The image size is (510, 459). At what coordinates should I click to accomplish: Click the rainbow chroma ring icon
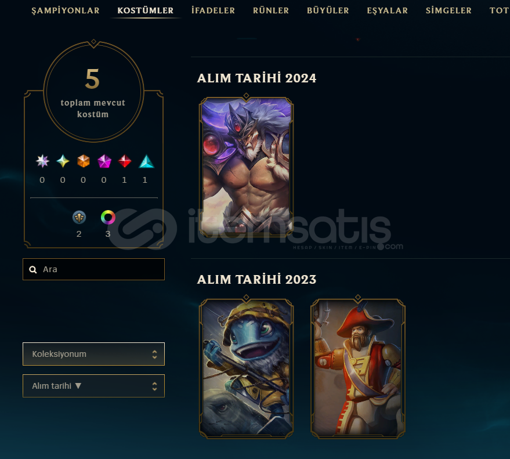[x=108, y=217]
